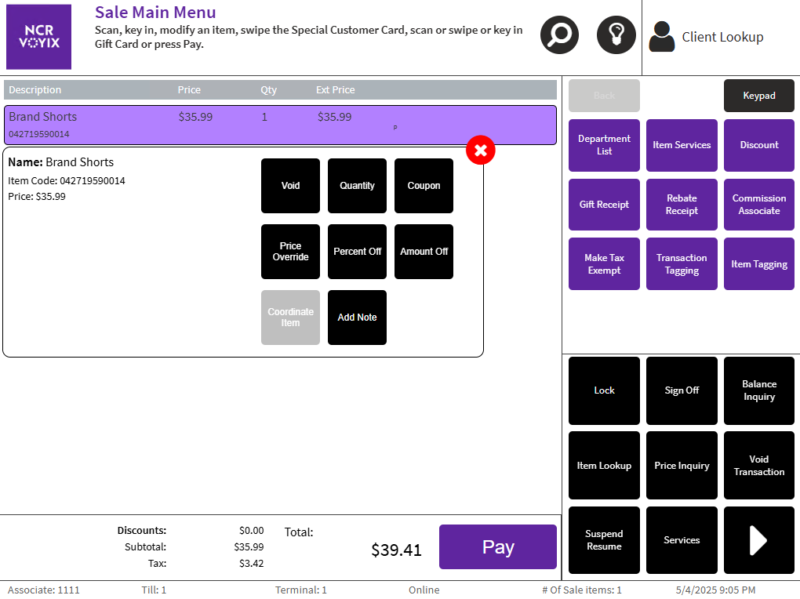This screenshot has width=800, height=599.
Task: Lock the terminal
Action: (604, 390)
